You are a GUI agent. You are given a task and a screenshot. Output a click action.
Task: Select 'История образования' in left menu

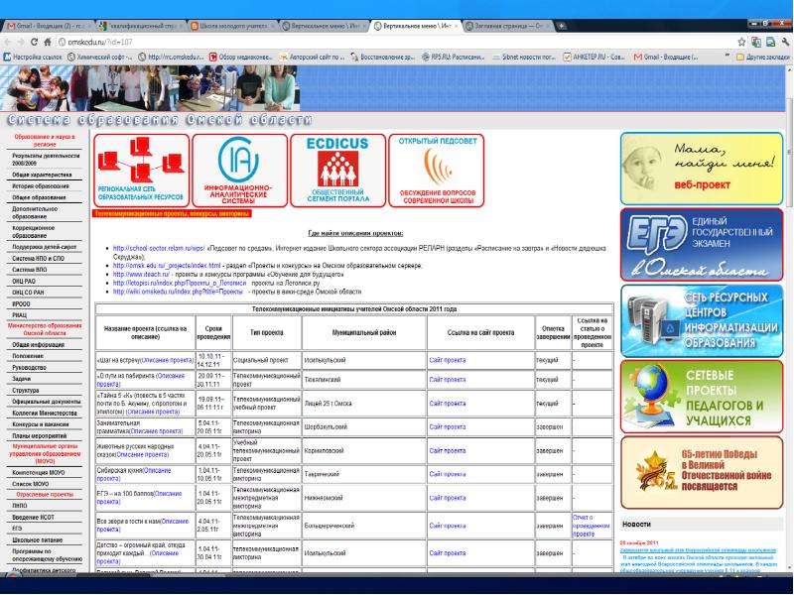[x=41, y=186]
